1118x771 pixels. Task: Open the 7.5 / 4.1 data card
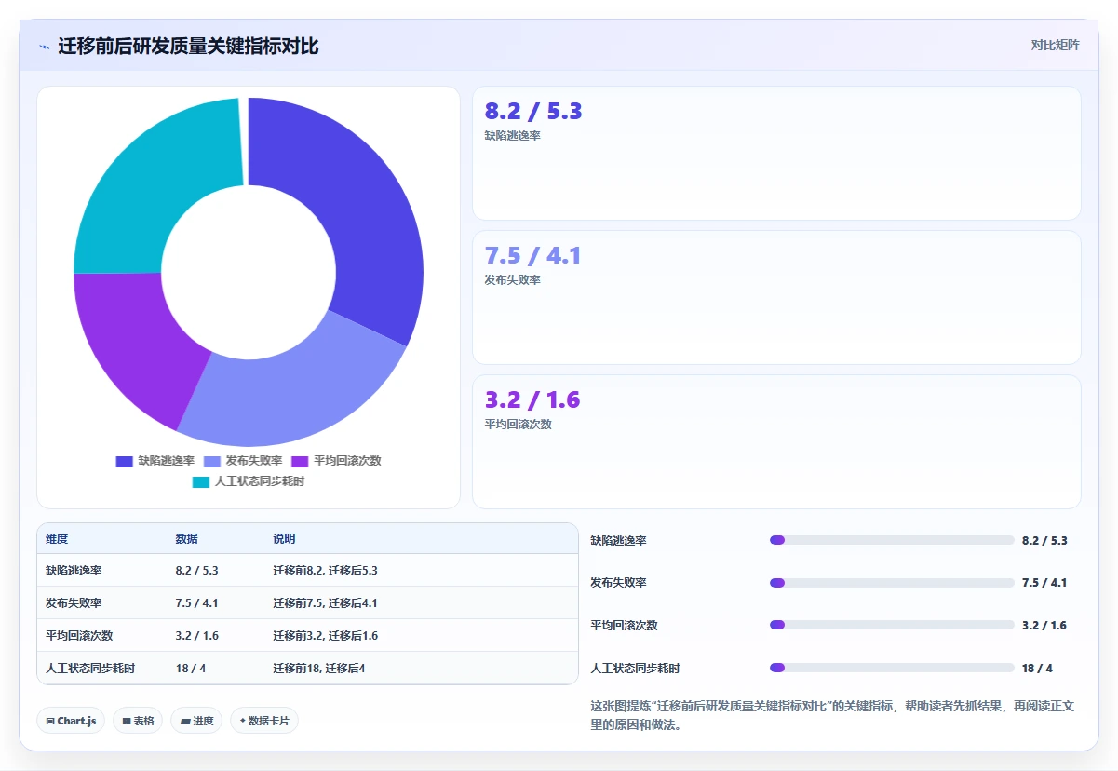click(x=776, y=297)
